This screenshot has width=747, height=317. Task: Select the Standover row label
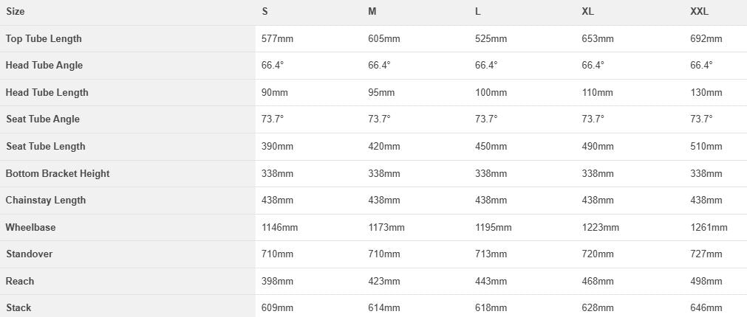coord(30,254)
